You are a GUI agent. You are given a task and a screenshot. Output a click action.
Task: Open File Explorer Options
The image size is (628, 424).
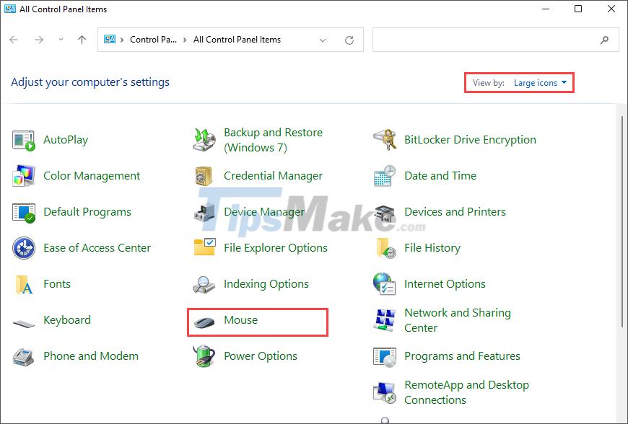tap(276, 247)
